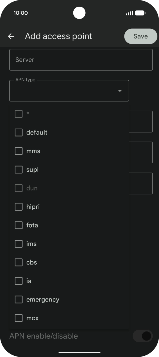
Task: Enable the default APN type
Action: point(18,132)
